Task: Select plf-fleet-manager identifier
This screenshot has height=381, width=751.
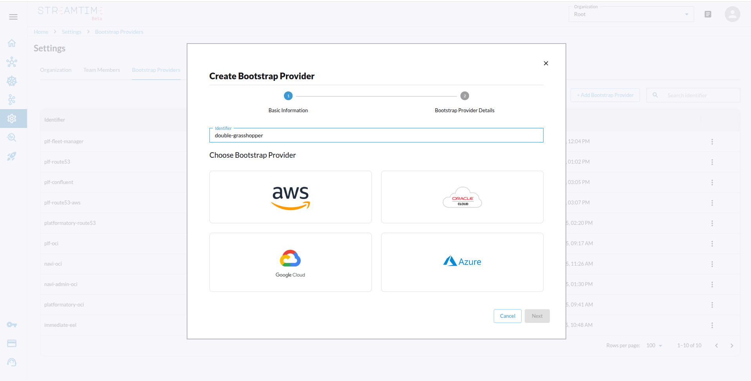Action: point(64,141)
